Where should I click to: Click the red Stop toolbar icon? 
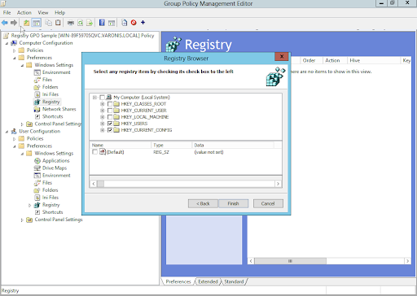[134, 23]
